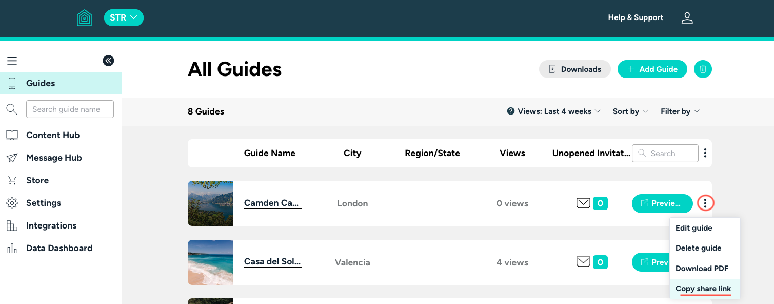Open Store from the sidebar
The image size is (774, 304).
[37, 180]
